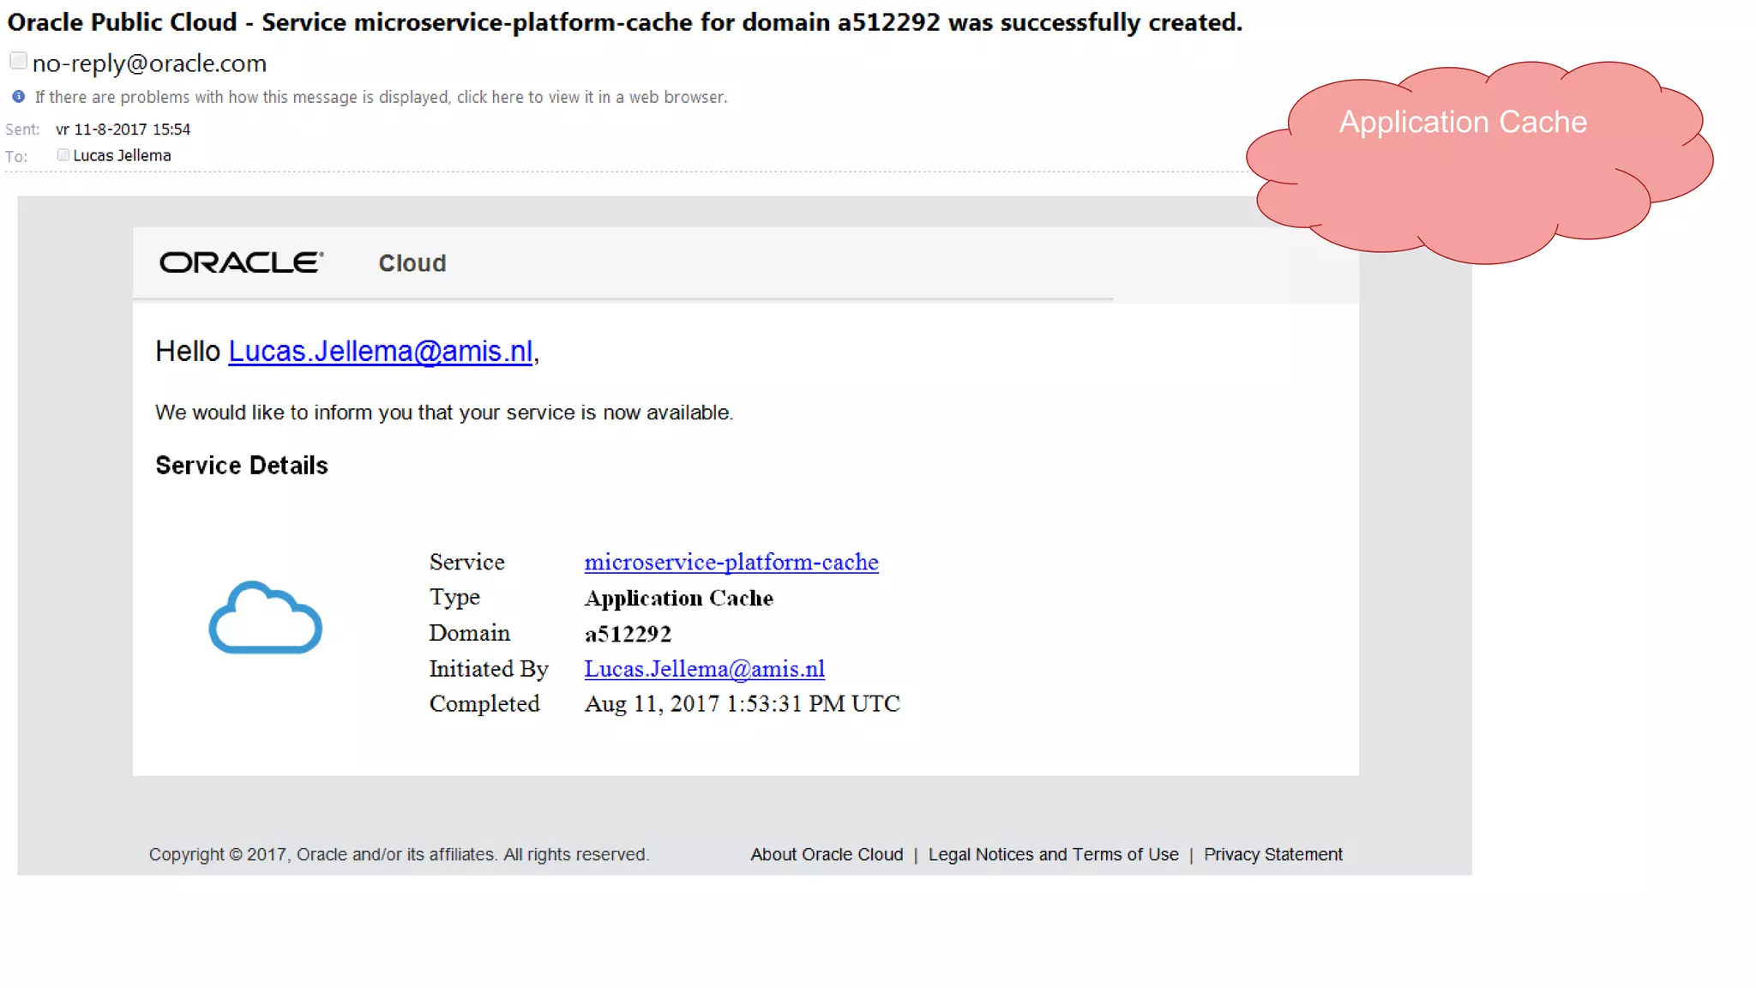Open the Privacy Statement footer link
Viewport: 1756px width, 988px height.
click(1272, 854)
